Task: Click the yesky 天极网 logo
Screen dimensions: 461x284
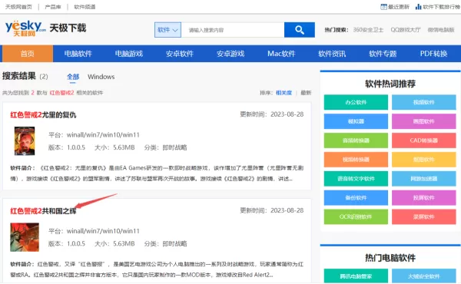Action: click(25, 28)
